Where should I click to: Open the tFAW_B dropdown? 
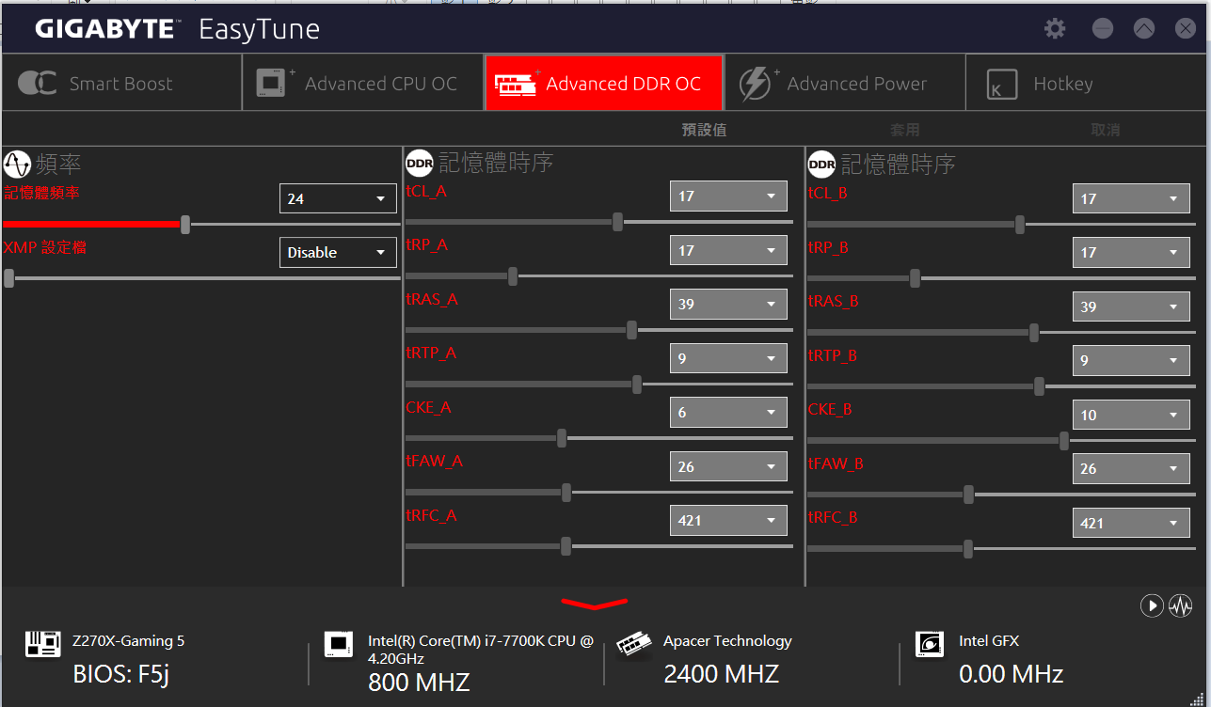[1131, 468]
